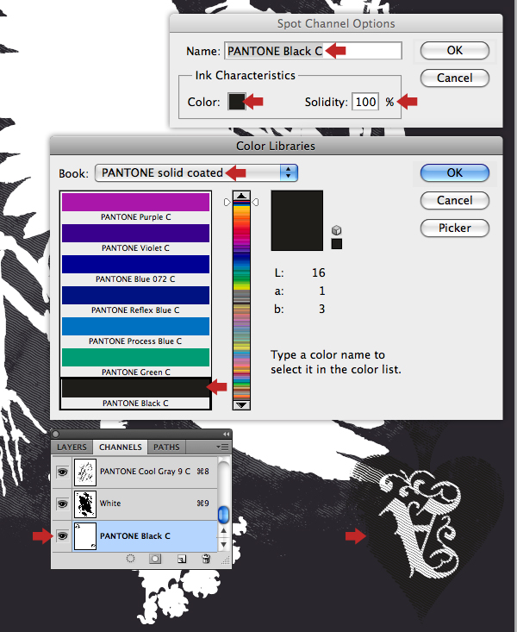The width and height of the screenshot is (517, 632).
Task: Hide the PANTONE Cool Gray 9 C channel
Action: (x=62, y=472)
